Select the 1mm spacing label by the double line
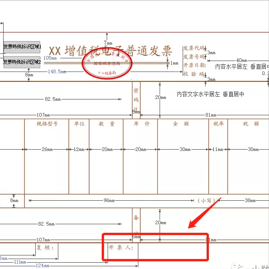This screenshot has height=269, width=269. coord(175,63)
